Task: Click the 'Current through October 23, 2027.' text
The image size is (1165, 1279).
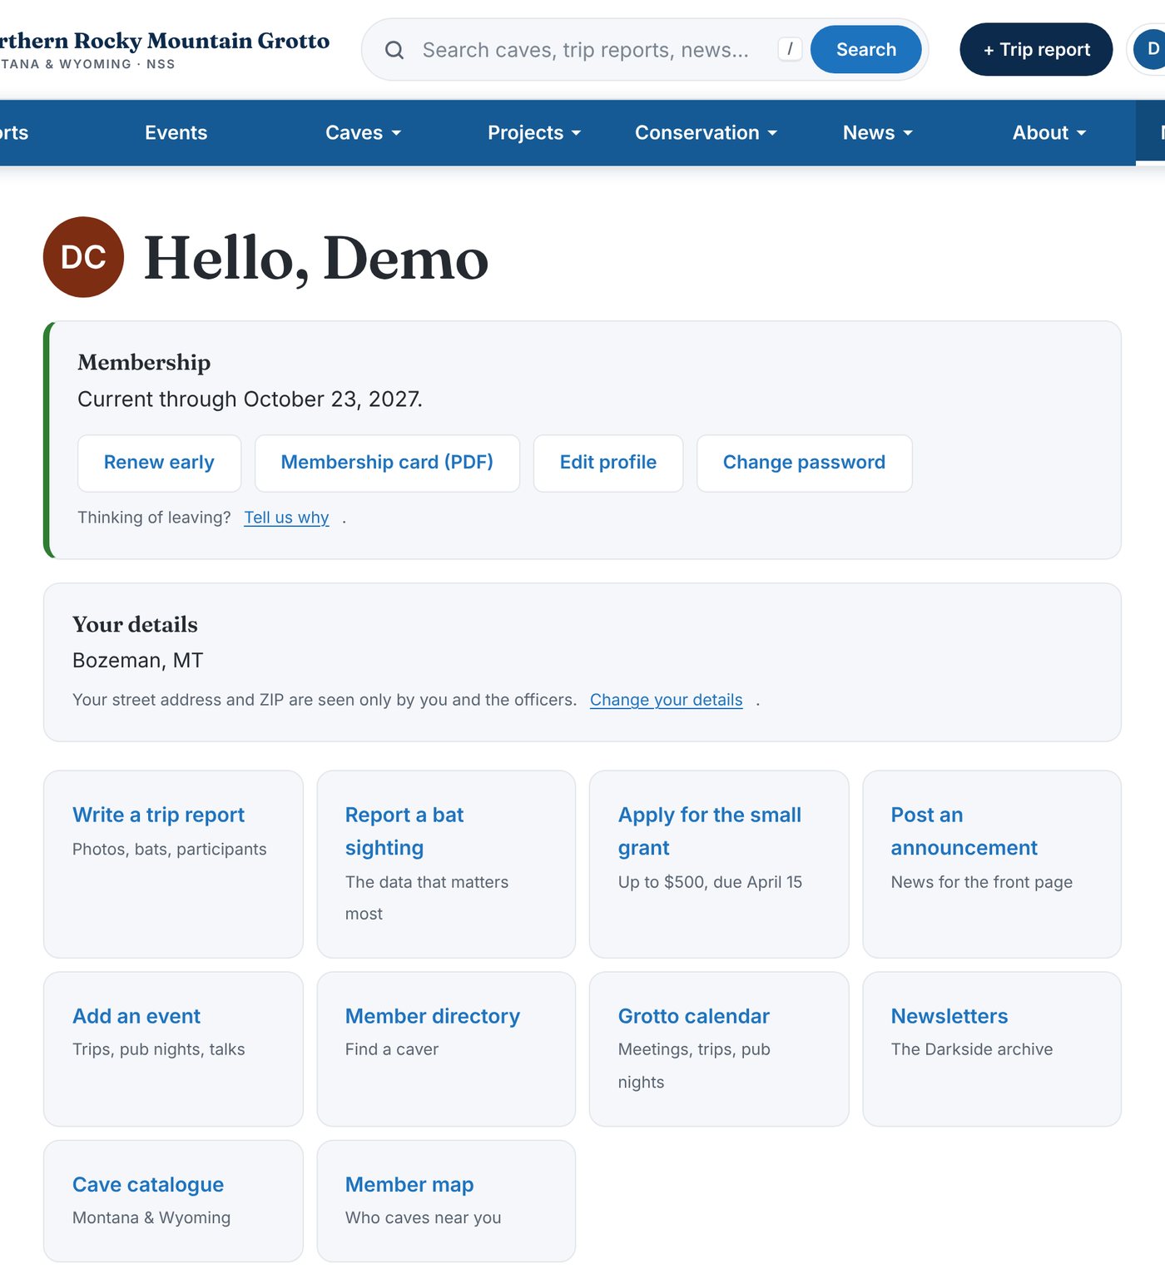Action: 250,399
